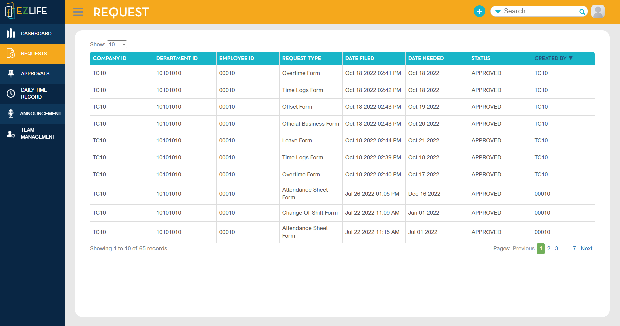The width and height of the screenshot is (620, 326).
Task: Click the Dashboard bar chart icon
Action: (11, 33)
